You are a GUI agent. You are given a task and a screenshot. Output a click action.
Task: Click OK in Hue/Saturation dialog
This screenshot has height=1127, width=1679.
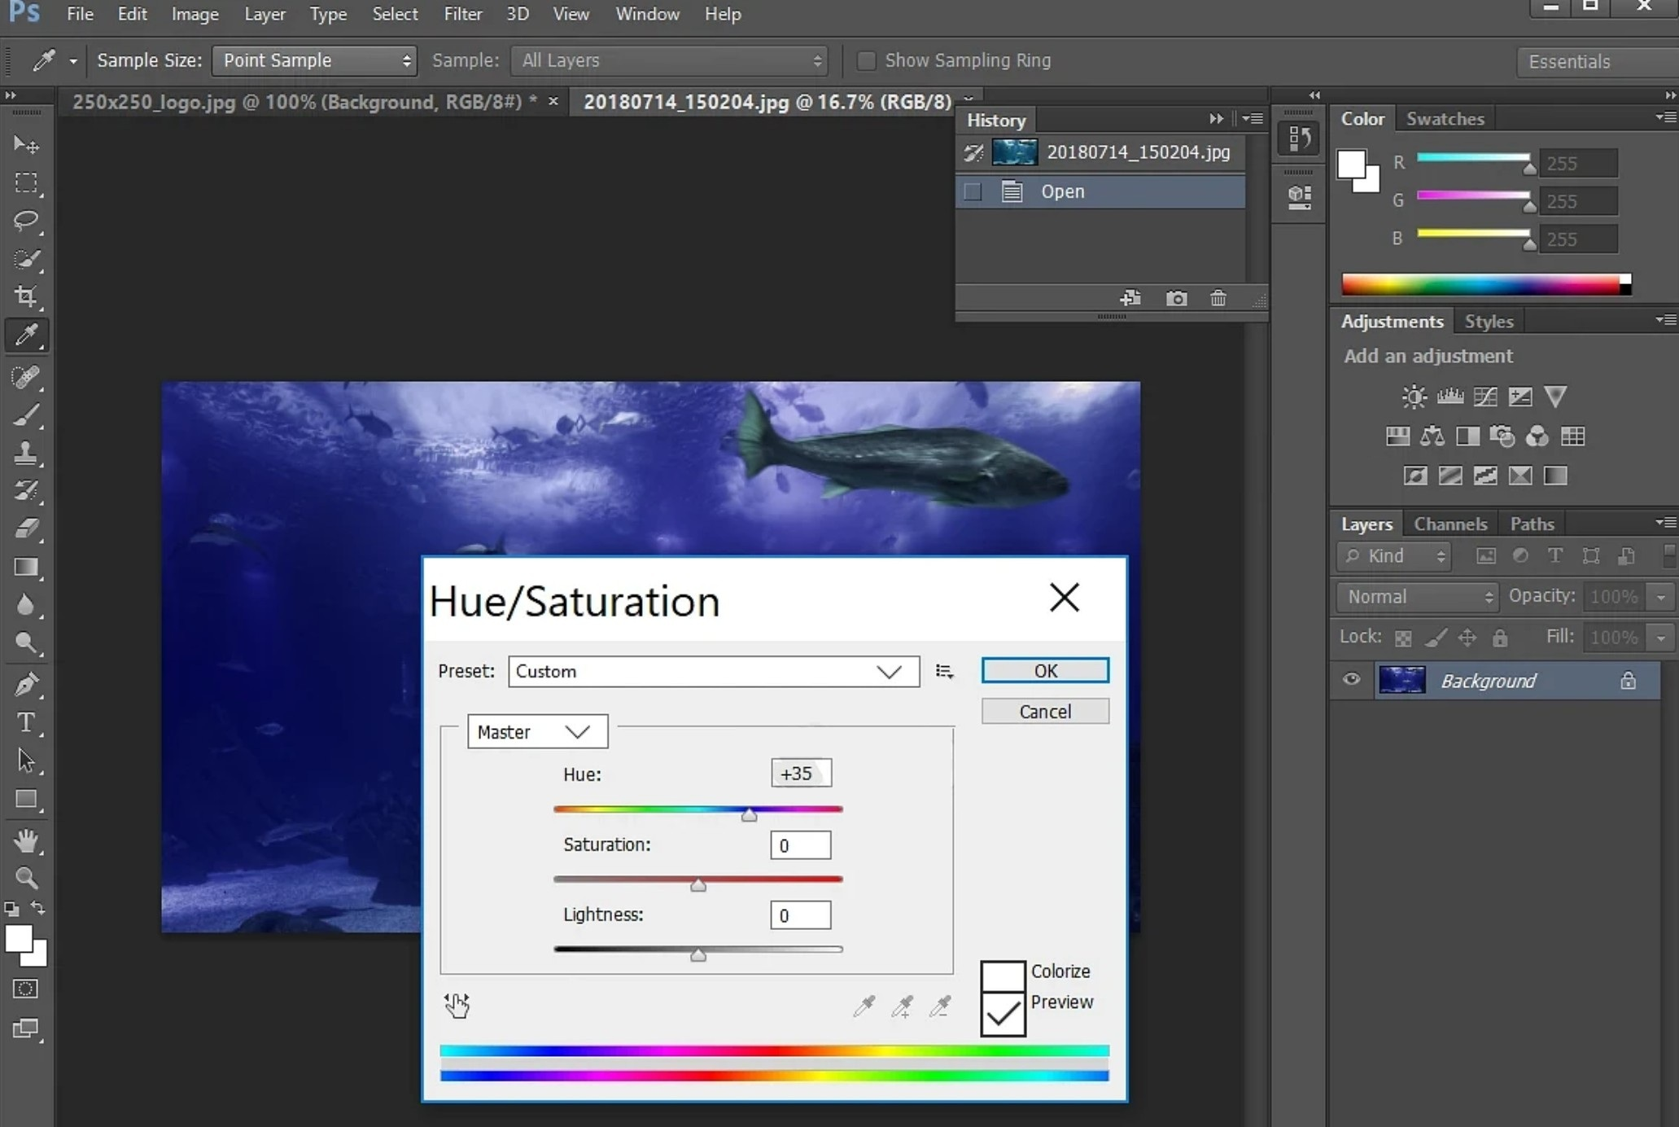point(1045,670)
